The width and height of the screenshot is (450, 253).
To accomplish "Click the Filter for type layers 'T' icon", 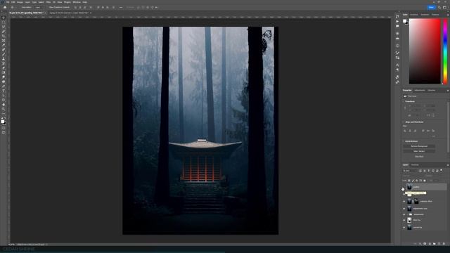I will pos(429,171).
